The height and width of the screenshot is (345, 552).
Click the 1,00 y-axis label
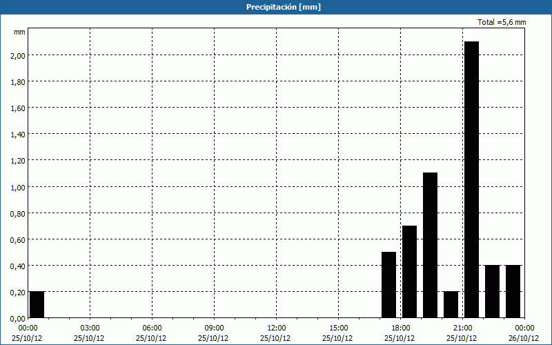tap(18, 187)
